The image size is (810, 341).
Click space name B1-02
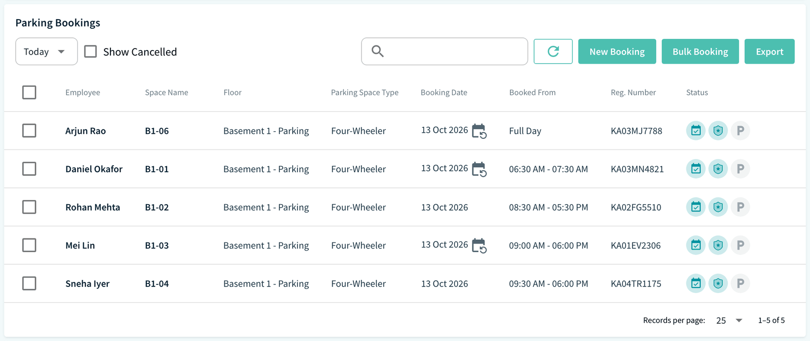pos(157,207)
